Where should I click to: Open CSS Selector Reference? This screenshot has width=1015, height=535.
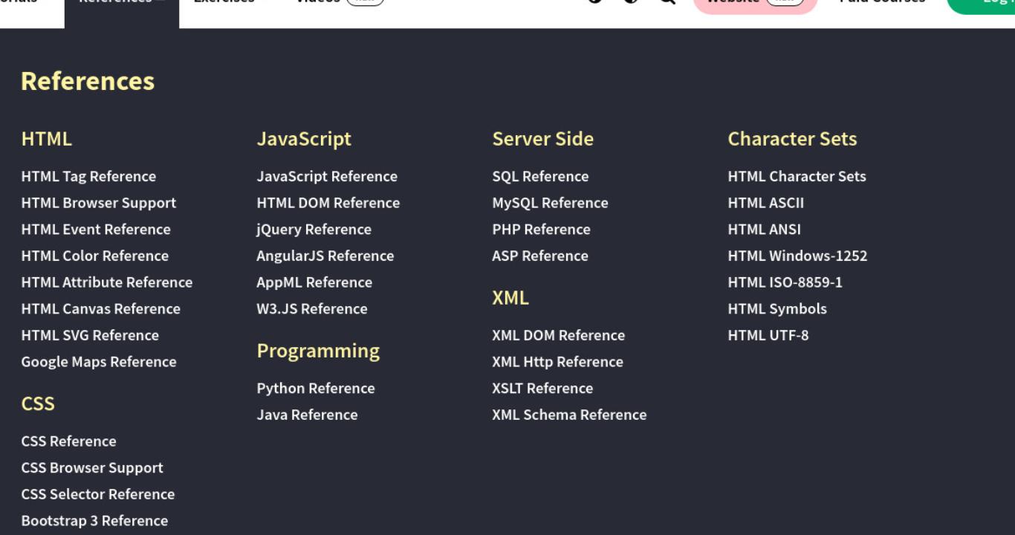(98, 494)
